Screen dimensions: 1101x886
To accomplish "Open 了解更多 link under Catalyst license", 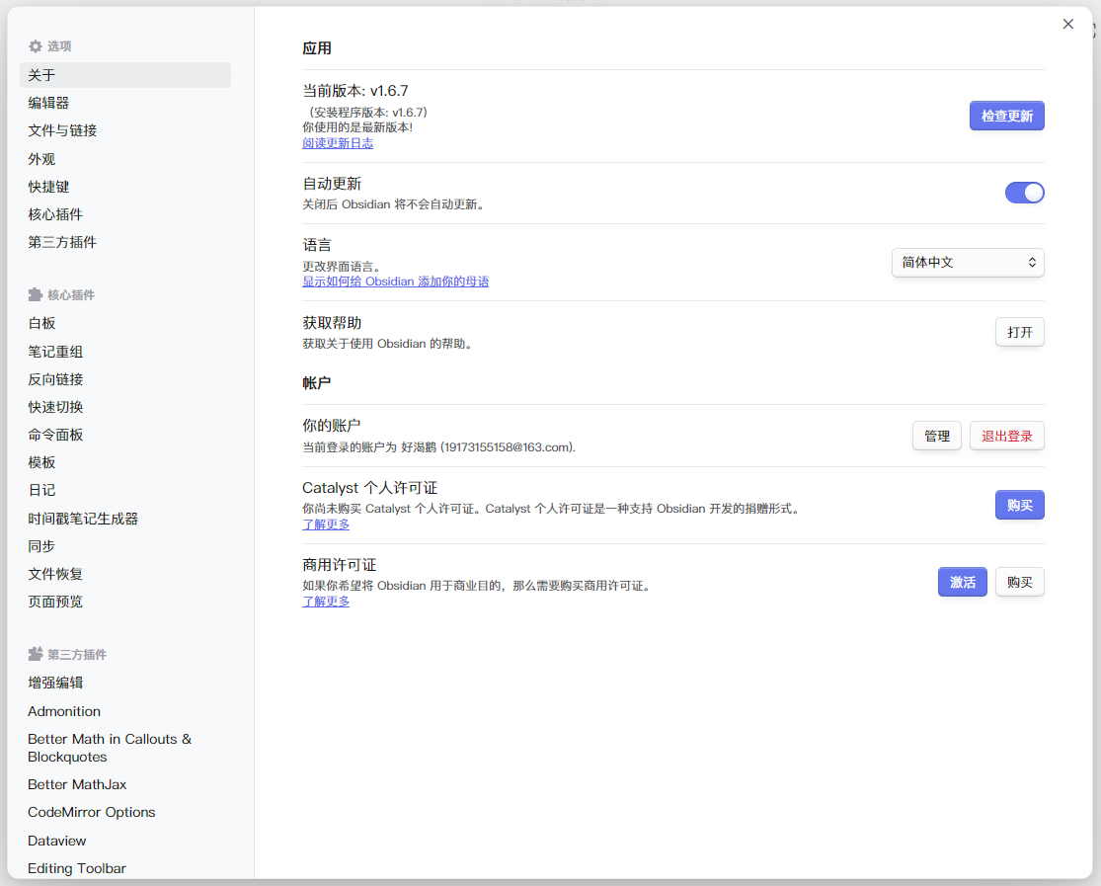I will coord(326,524).
